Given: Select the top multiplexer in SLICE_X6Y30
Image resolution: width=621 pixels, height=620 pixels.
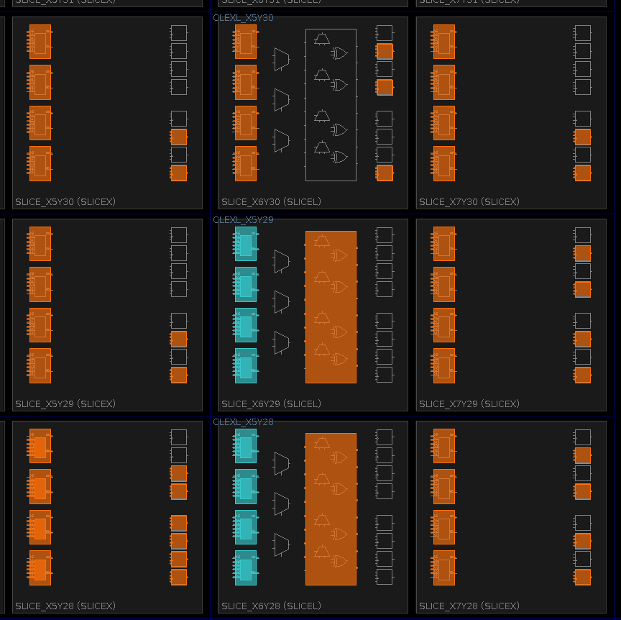Looking at the screenshot, I should click(x=282, y=59).
